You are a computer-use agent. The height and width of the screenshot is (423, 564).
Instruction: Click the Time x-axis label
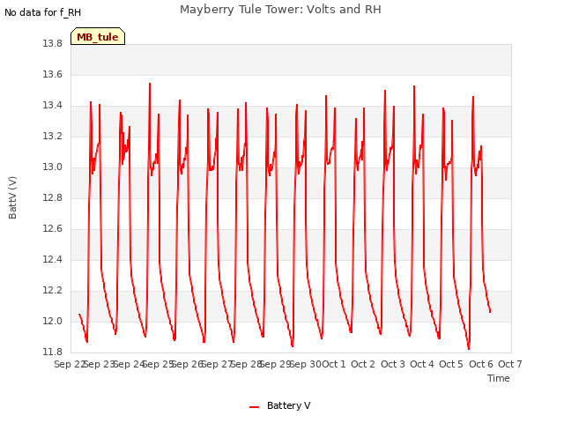498,378
